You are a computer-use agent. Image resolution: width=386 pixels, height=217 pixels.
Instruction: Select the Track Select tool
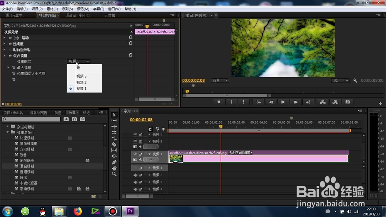pos(114,120)
